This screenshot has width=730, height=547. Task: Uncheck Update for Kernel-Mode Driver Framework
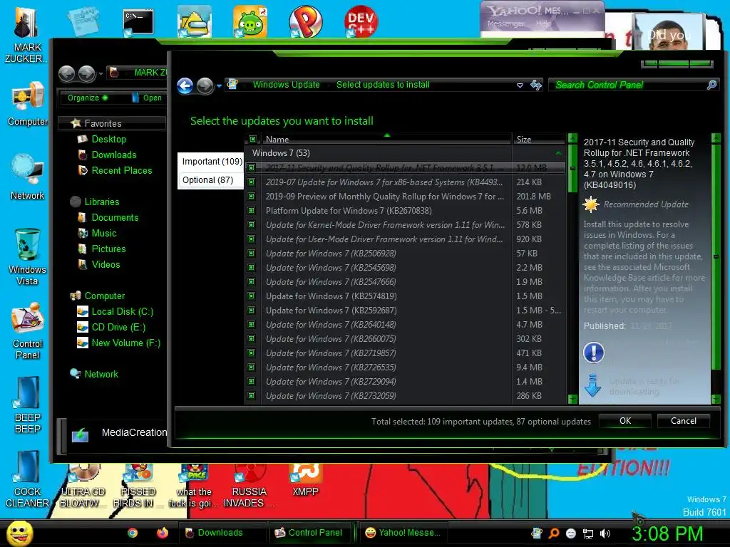coord(252,224)
